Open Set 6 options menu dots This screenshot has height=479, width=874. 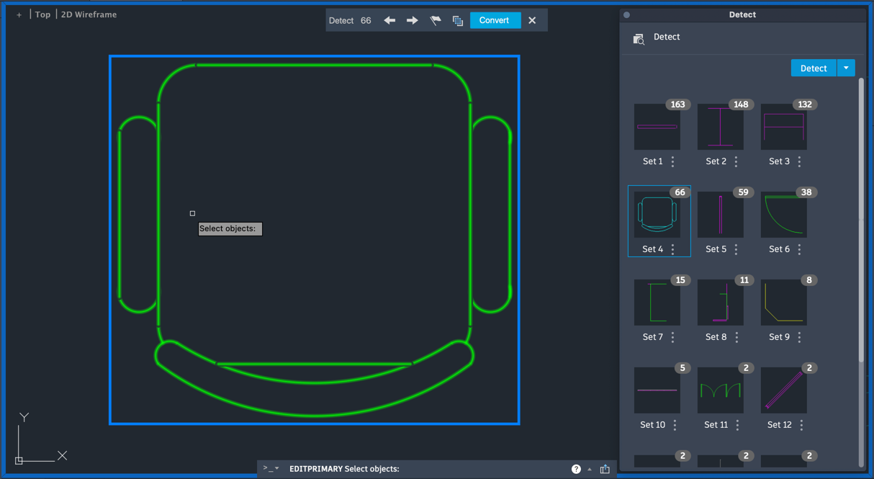coord(800,249)
